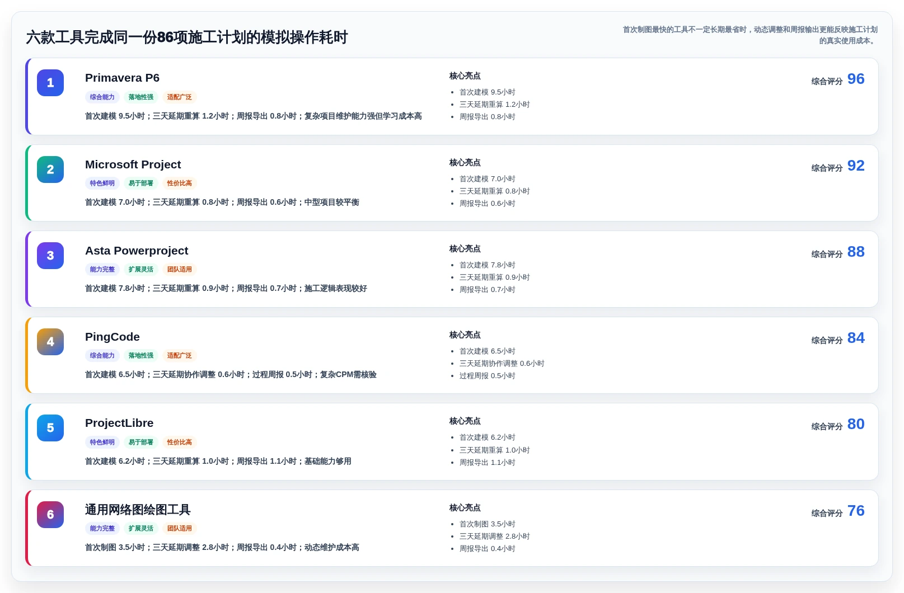Click the bullet 周报导出 0.8小时
Image resolution: width=904 pixels, height=593 pixels.
tap(488, 117)
